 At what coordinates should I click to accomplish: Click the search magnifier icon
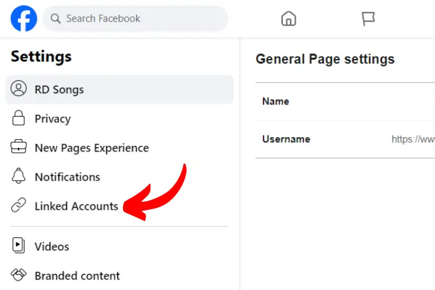coord(55,19)
